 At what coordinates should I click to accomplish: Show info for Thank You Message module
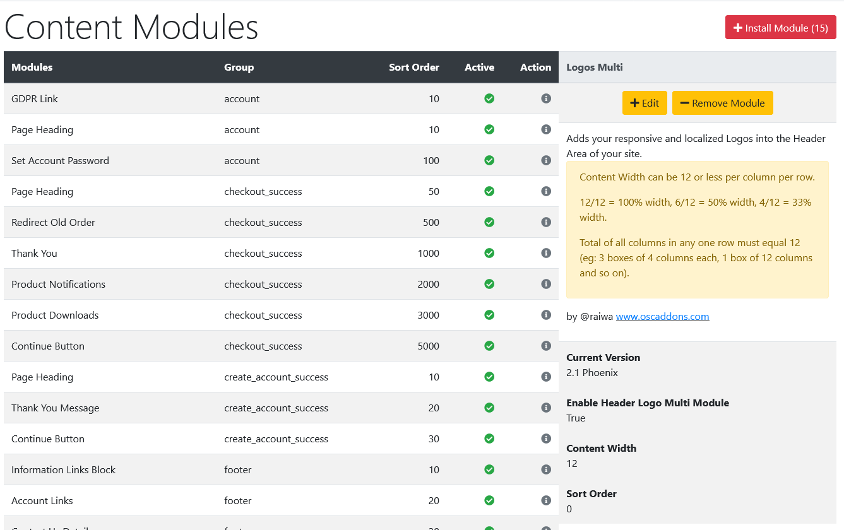click(x=546, y=408)
